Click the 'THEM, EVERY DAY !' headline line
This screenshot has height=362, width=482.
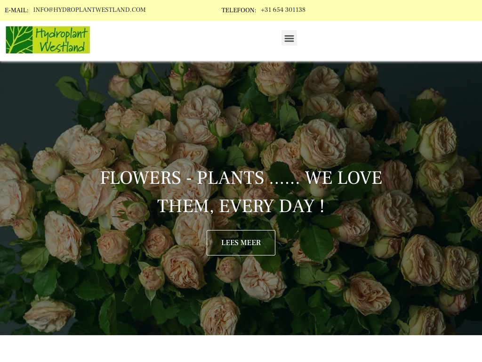241,206
